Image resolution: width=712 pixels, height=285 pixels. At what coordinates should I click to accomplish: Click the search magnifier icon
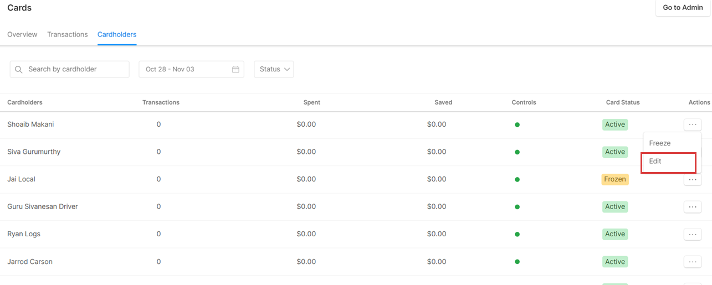pos(19,69)
